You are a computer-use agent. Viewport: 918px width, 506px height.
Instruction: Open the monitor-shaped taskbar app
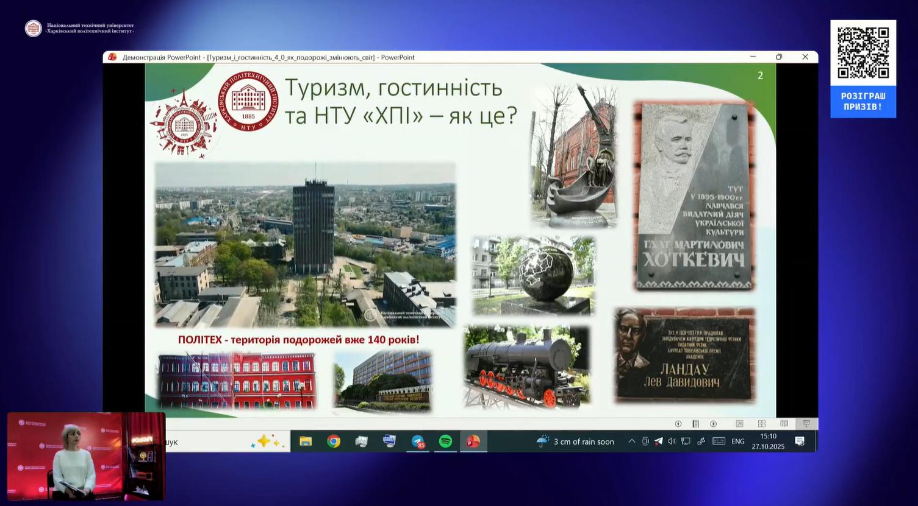pos(389,441)
